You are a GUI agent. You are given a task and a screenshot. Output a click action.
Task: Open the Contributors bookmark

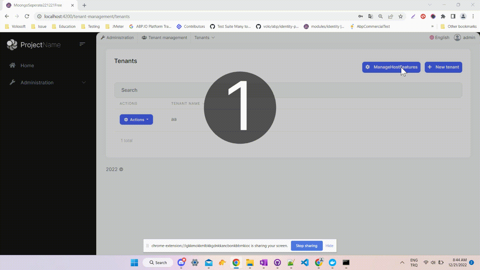point(191,27)
